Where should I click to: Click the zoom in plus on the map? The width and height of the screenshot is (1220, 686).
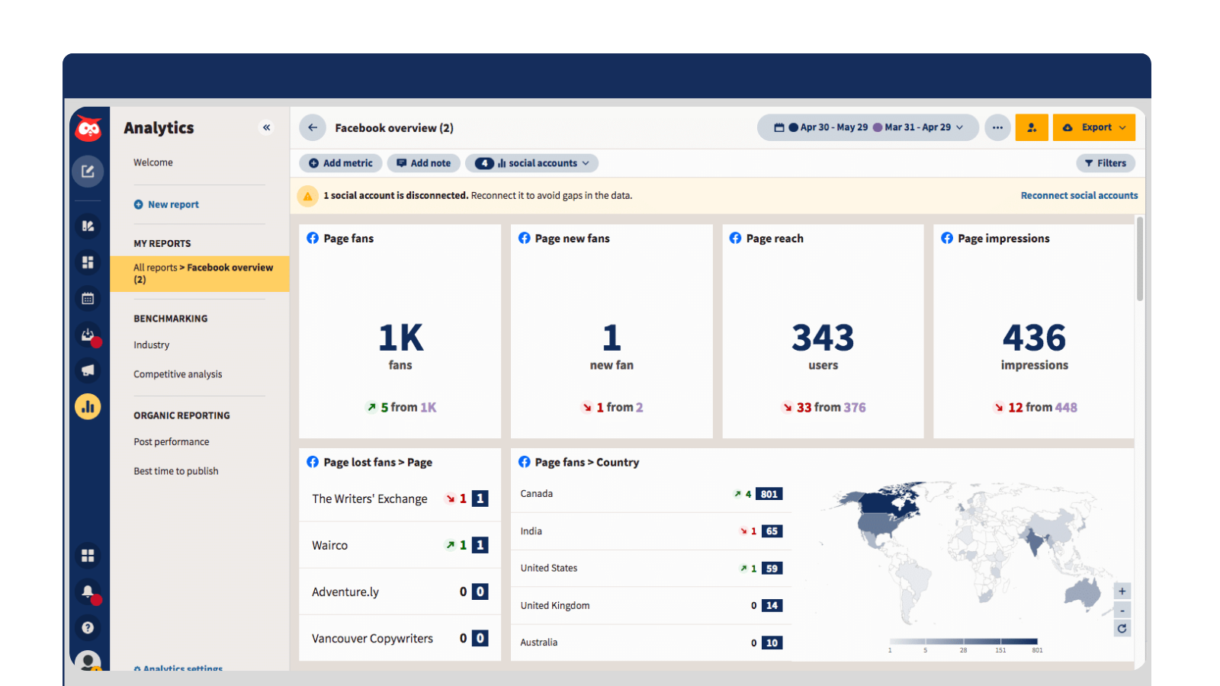[x=1122, y=591]
